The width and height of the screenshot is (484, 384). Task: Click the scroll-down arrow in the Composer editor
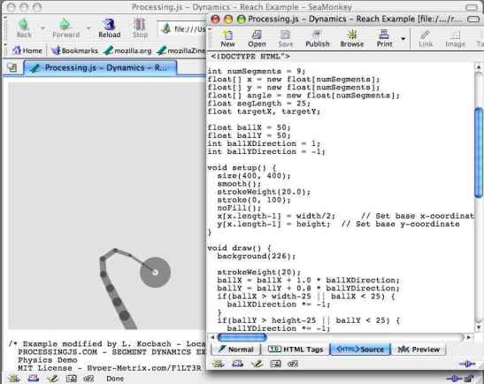point(479,328)
